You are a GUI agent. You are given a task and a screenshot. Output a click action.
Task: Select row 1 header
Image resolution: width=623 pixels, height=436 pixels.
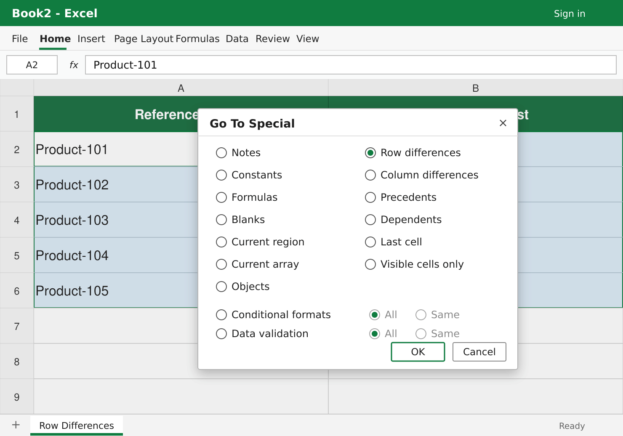pyautogui.click(x=17, y=114)
